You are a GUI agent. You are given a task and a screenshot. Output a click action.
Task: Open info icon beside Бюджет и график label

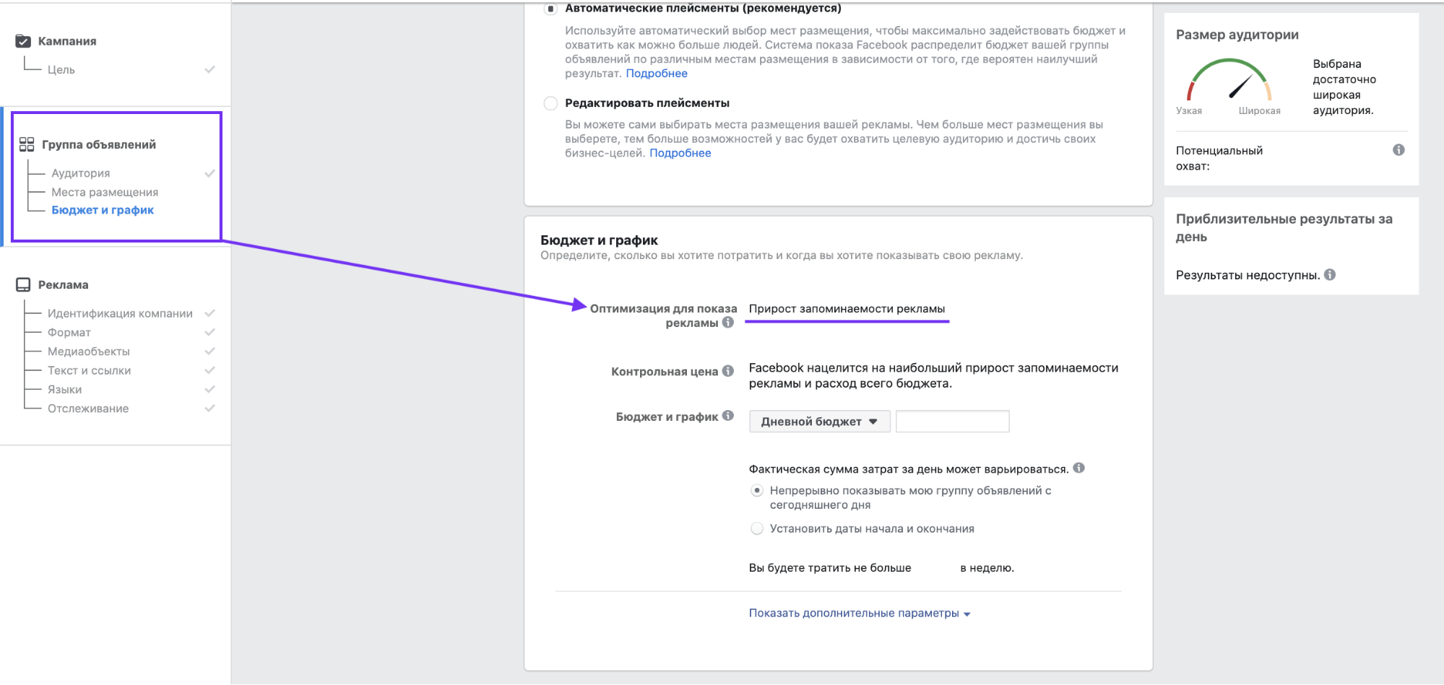(x=728, y=415)
